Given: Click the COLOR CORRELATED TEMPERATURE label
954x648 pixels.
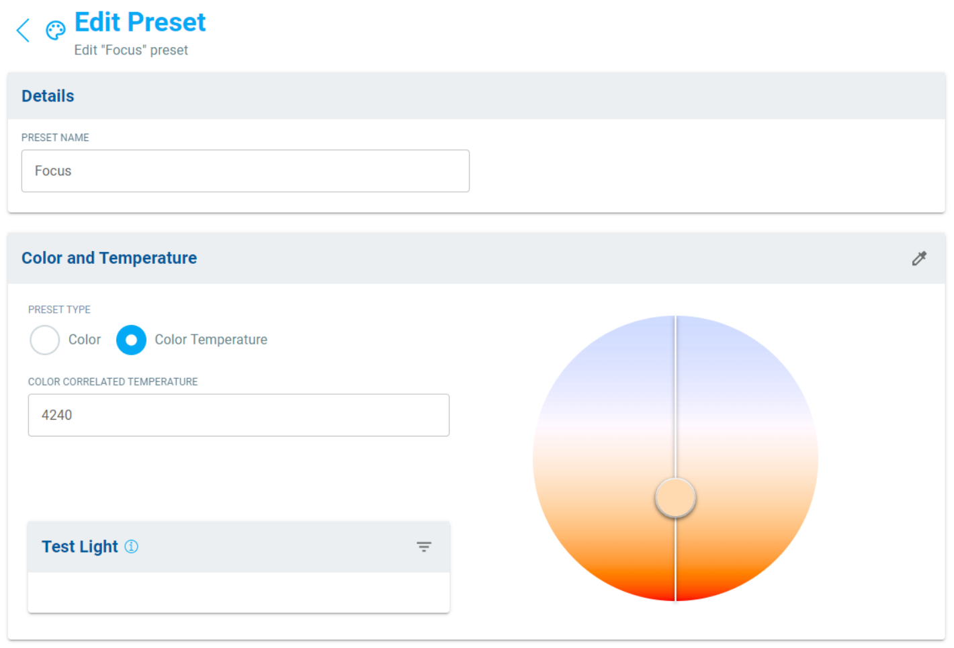Looking at the screenshot, I should point(113,381).
